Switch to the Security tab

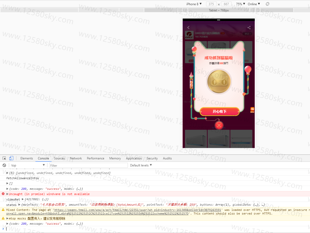[152, 158]
